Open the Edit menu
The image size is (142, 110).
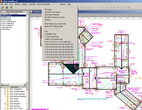(x=6, y=4)
